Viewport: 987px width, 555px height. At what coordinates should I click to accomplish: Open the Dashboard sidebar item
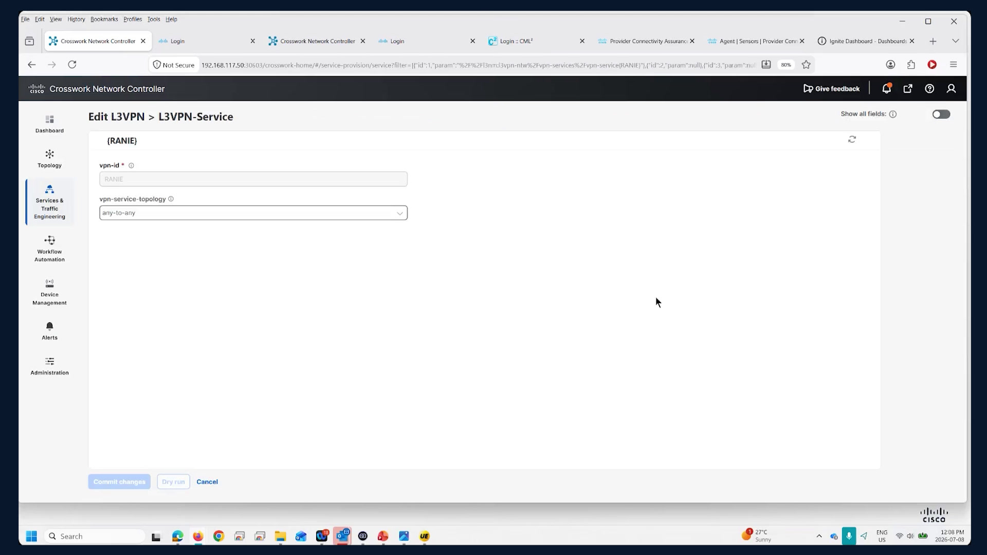point(49,124)
